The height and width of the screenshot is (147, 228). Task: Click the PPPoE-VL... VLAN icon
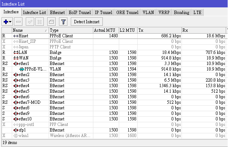point(22,69)
